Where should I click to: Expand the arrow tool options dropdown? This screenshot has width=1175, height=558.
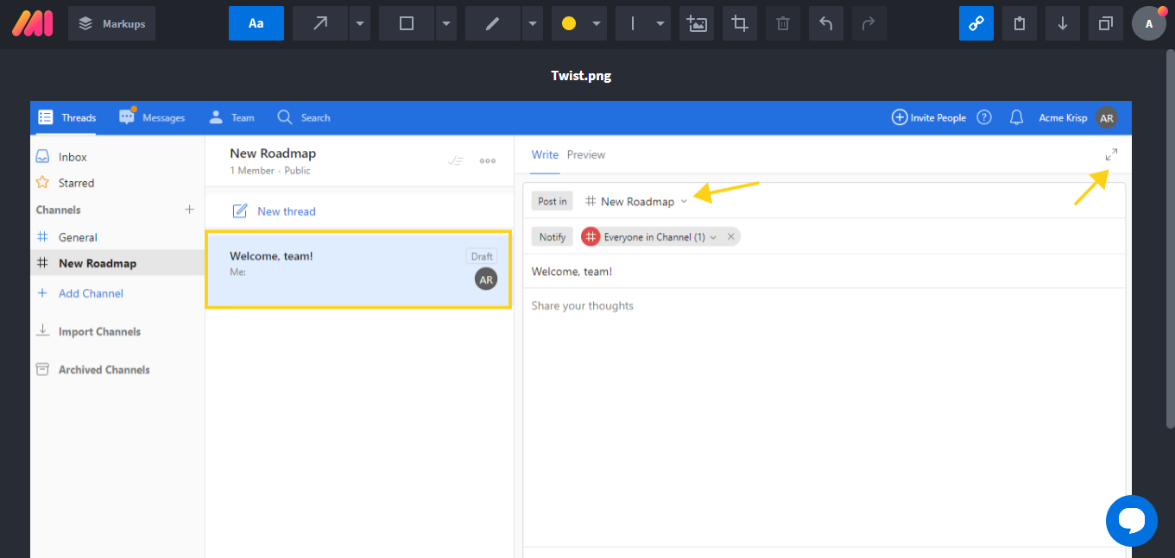pyautogui.click(x=360, y=23)
